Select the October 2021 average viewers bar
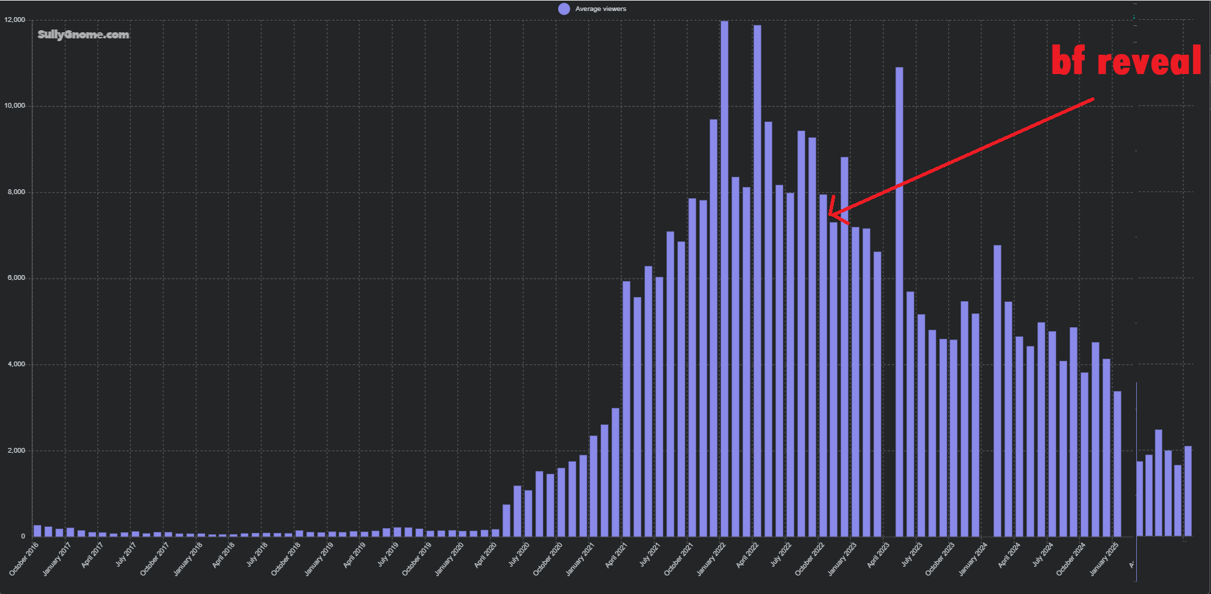Screen dimensions: 1211x594 [x=692, y=368]
